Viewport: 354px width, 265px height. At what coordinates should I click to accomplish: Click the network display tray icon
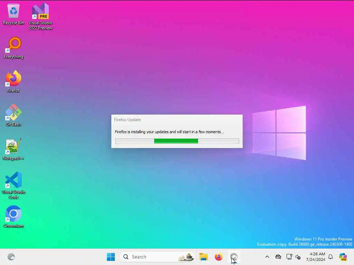pyautogui.click(x=289, y=257)
